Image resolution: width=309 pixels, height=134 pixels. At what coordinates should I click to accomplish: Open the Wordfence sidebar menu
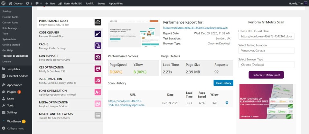(x=15, y=121)
